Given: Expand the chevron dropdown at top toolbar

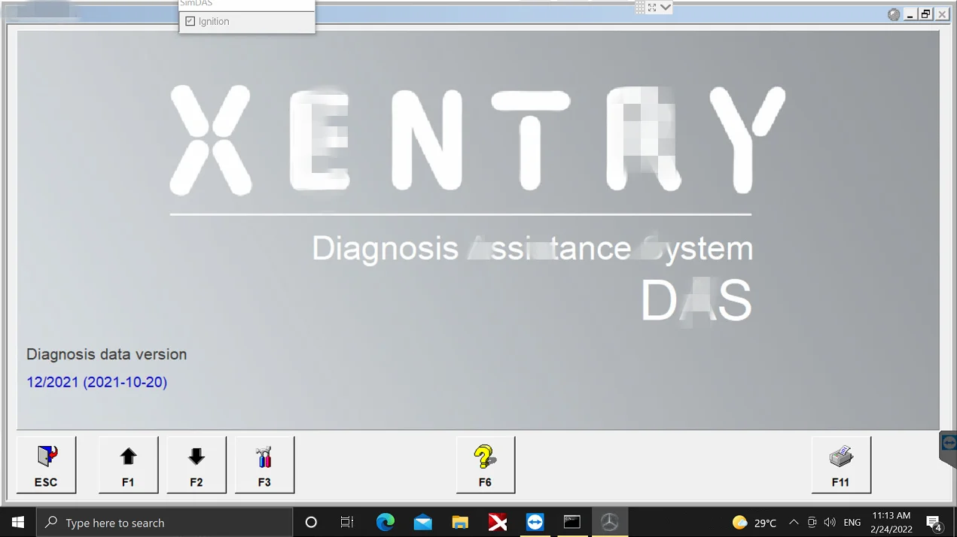Looking at the screenshot, I should (666, 8).
